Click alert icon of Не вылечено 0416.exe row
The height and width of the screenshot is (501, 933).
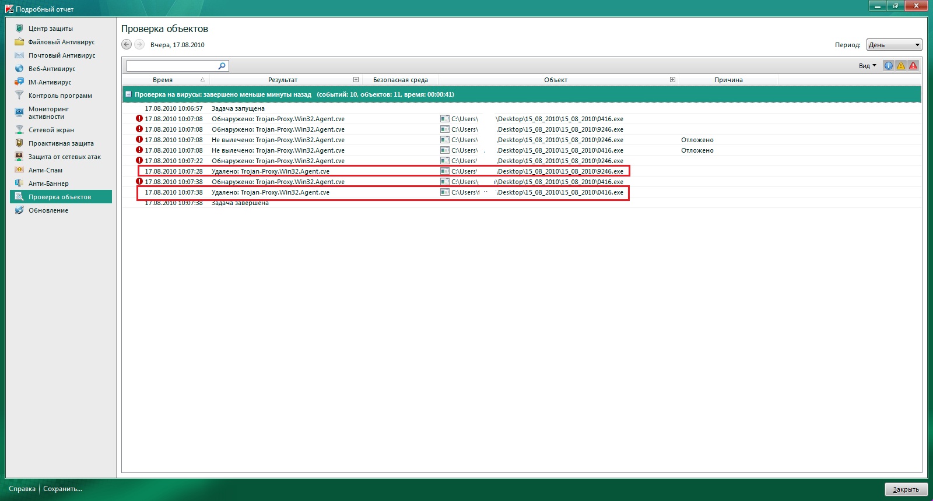tap(139, 150)
